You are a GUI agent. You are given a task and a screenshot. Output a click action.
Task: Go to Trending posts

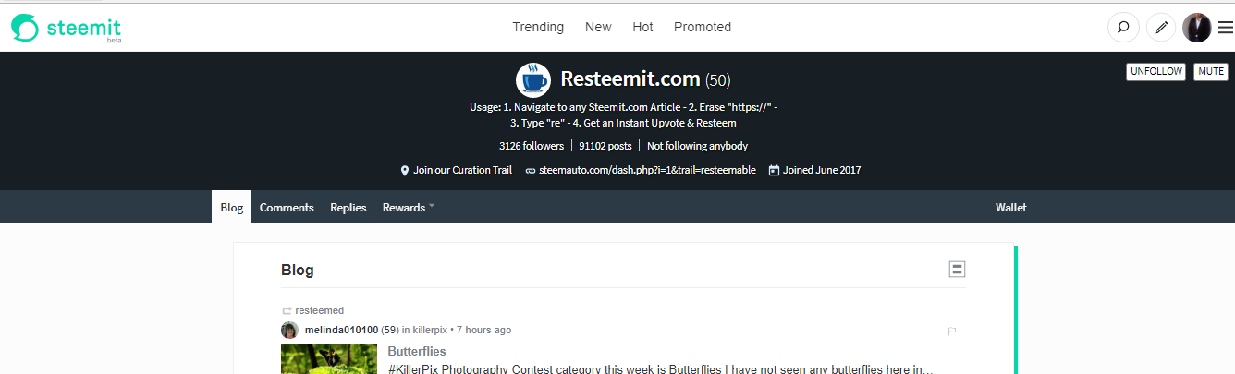click(x=538, y=28)
